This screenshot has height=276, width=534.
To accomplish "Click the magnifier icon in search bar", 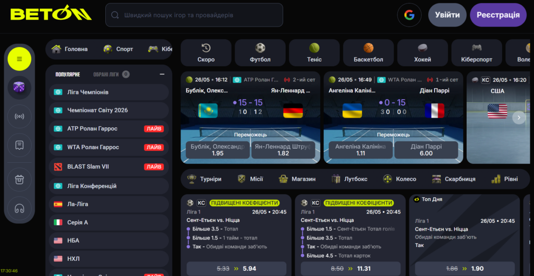I will tap(115, 15).
